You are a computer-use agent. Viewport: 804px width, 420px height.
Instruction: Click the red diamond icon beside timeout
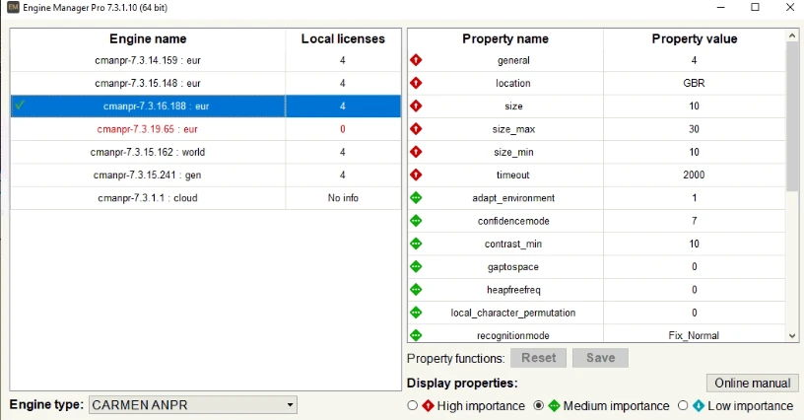tap(416, 175)
